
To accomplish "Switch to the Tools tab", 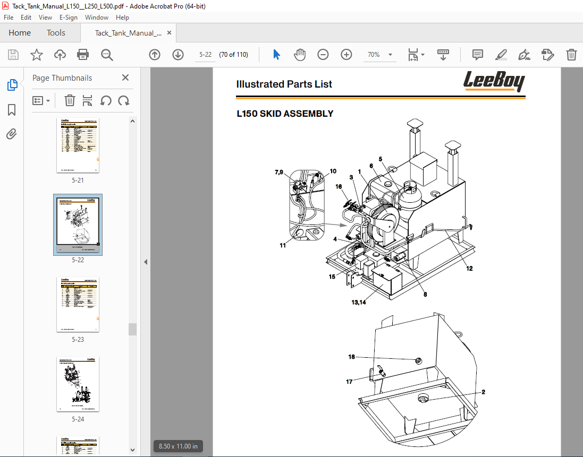I will [x=56, y=33].
